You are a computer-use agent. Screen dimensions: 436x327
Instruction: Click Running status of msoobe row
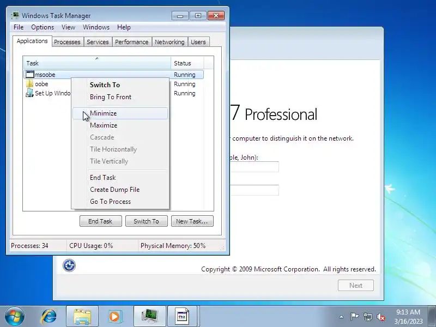(x=184, y=75)
